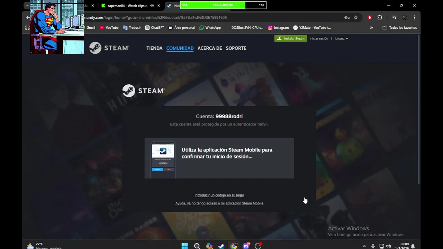Mute the capeman04 tab via its speaker icon
This screenshot has height=249, width=443.
[152, 6]
